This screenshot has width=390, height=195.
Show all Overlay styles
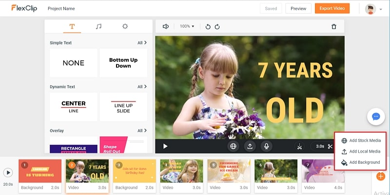coord(142,131)
